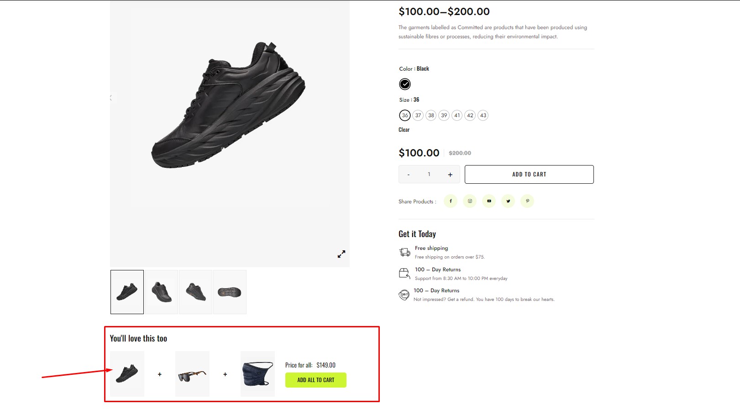Select size 39
740x409 pixels.
click(x=444, y=115)
